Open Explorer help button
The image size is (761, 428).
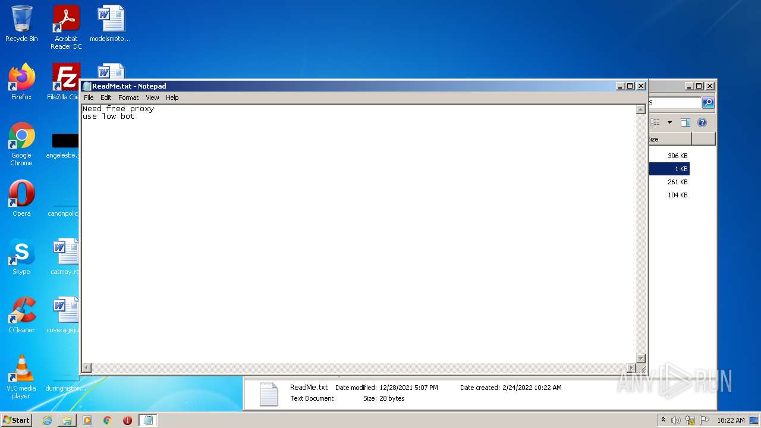tap(702, 122)
